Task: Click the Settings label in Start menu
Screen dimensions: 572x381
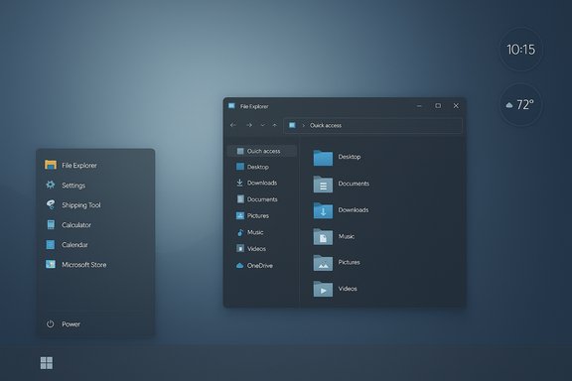Action: point(73,186)
